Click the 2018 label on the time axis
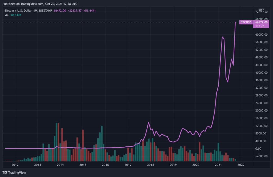The height and width of the screenshot is (177, 273). click(x=151, y=165)
